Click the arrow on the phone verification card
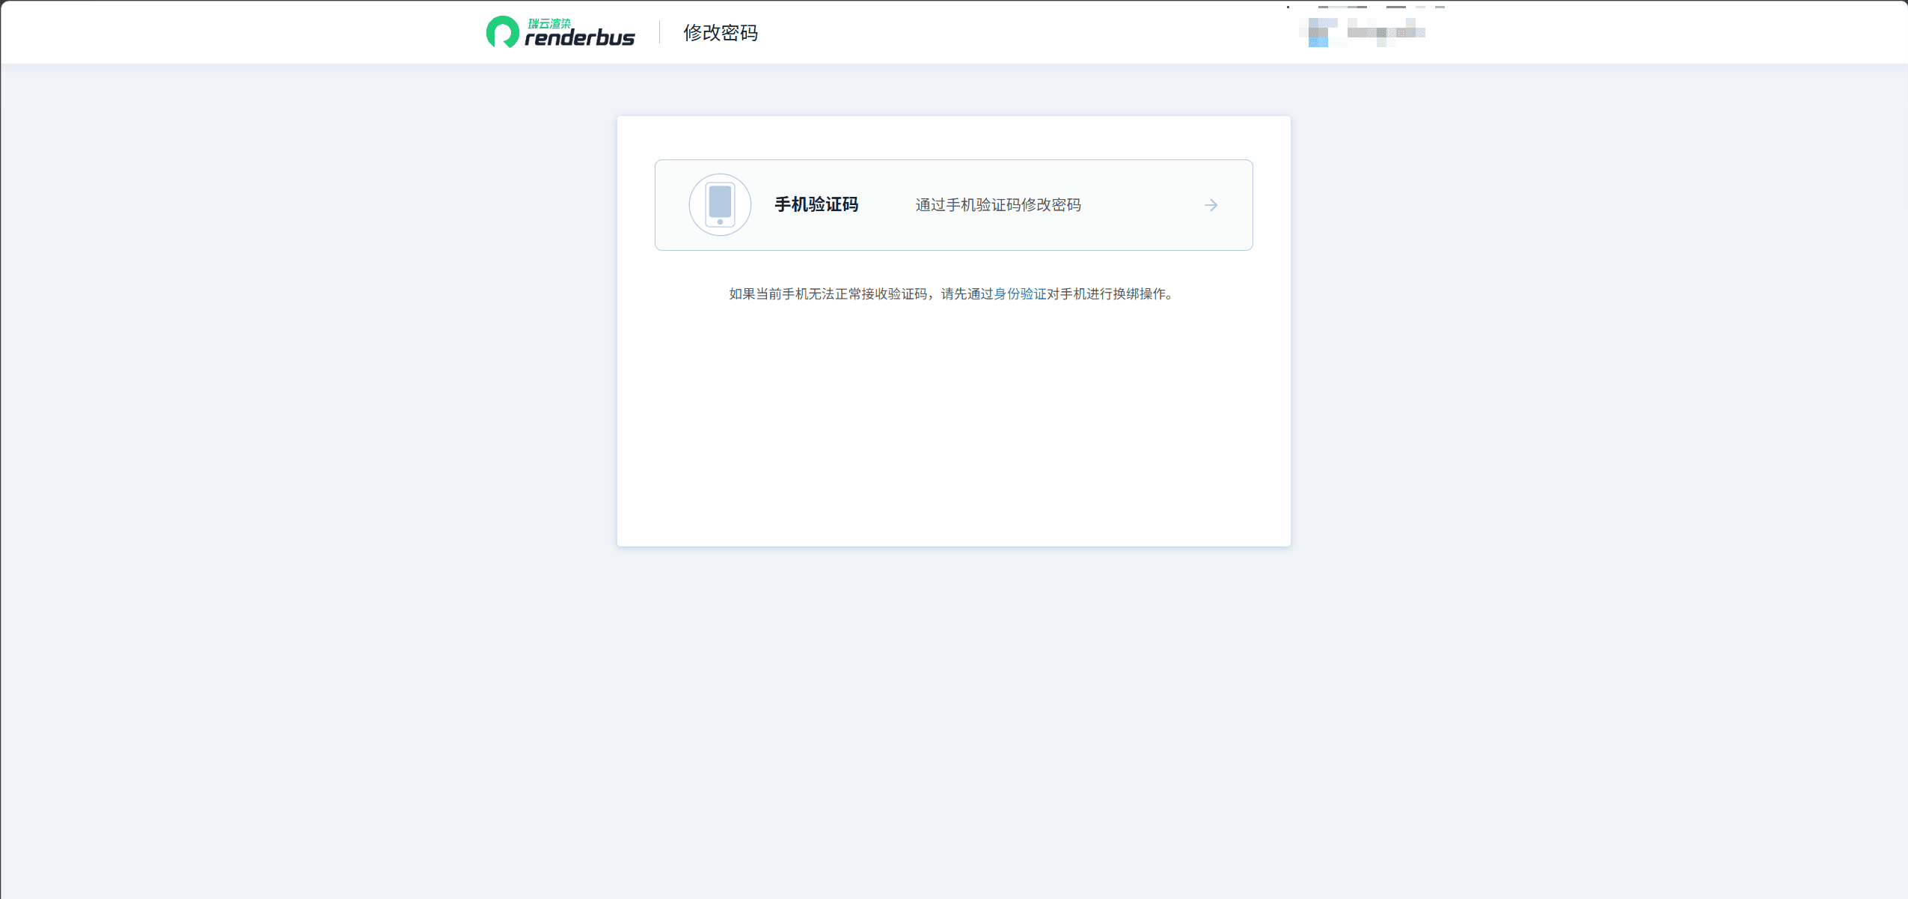The height and width of the screenshot is (899, 1908). coord(1211,205)
